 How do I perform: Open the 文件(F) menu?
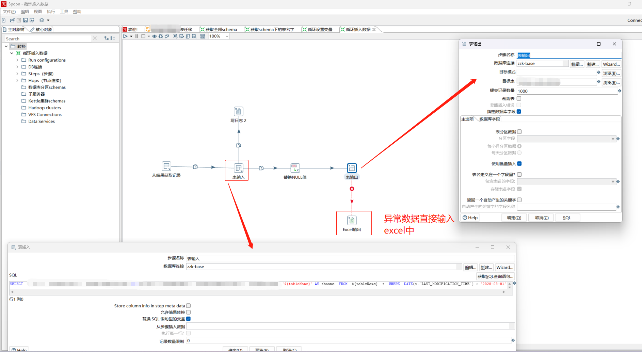pos(9,12)
